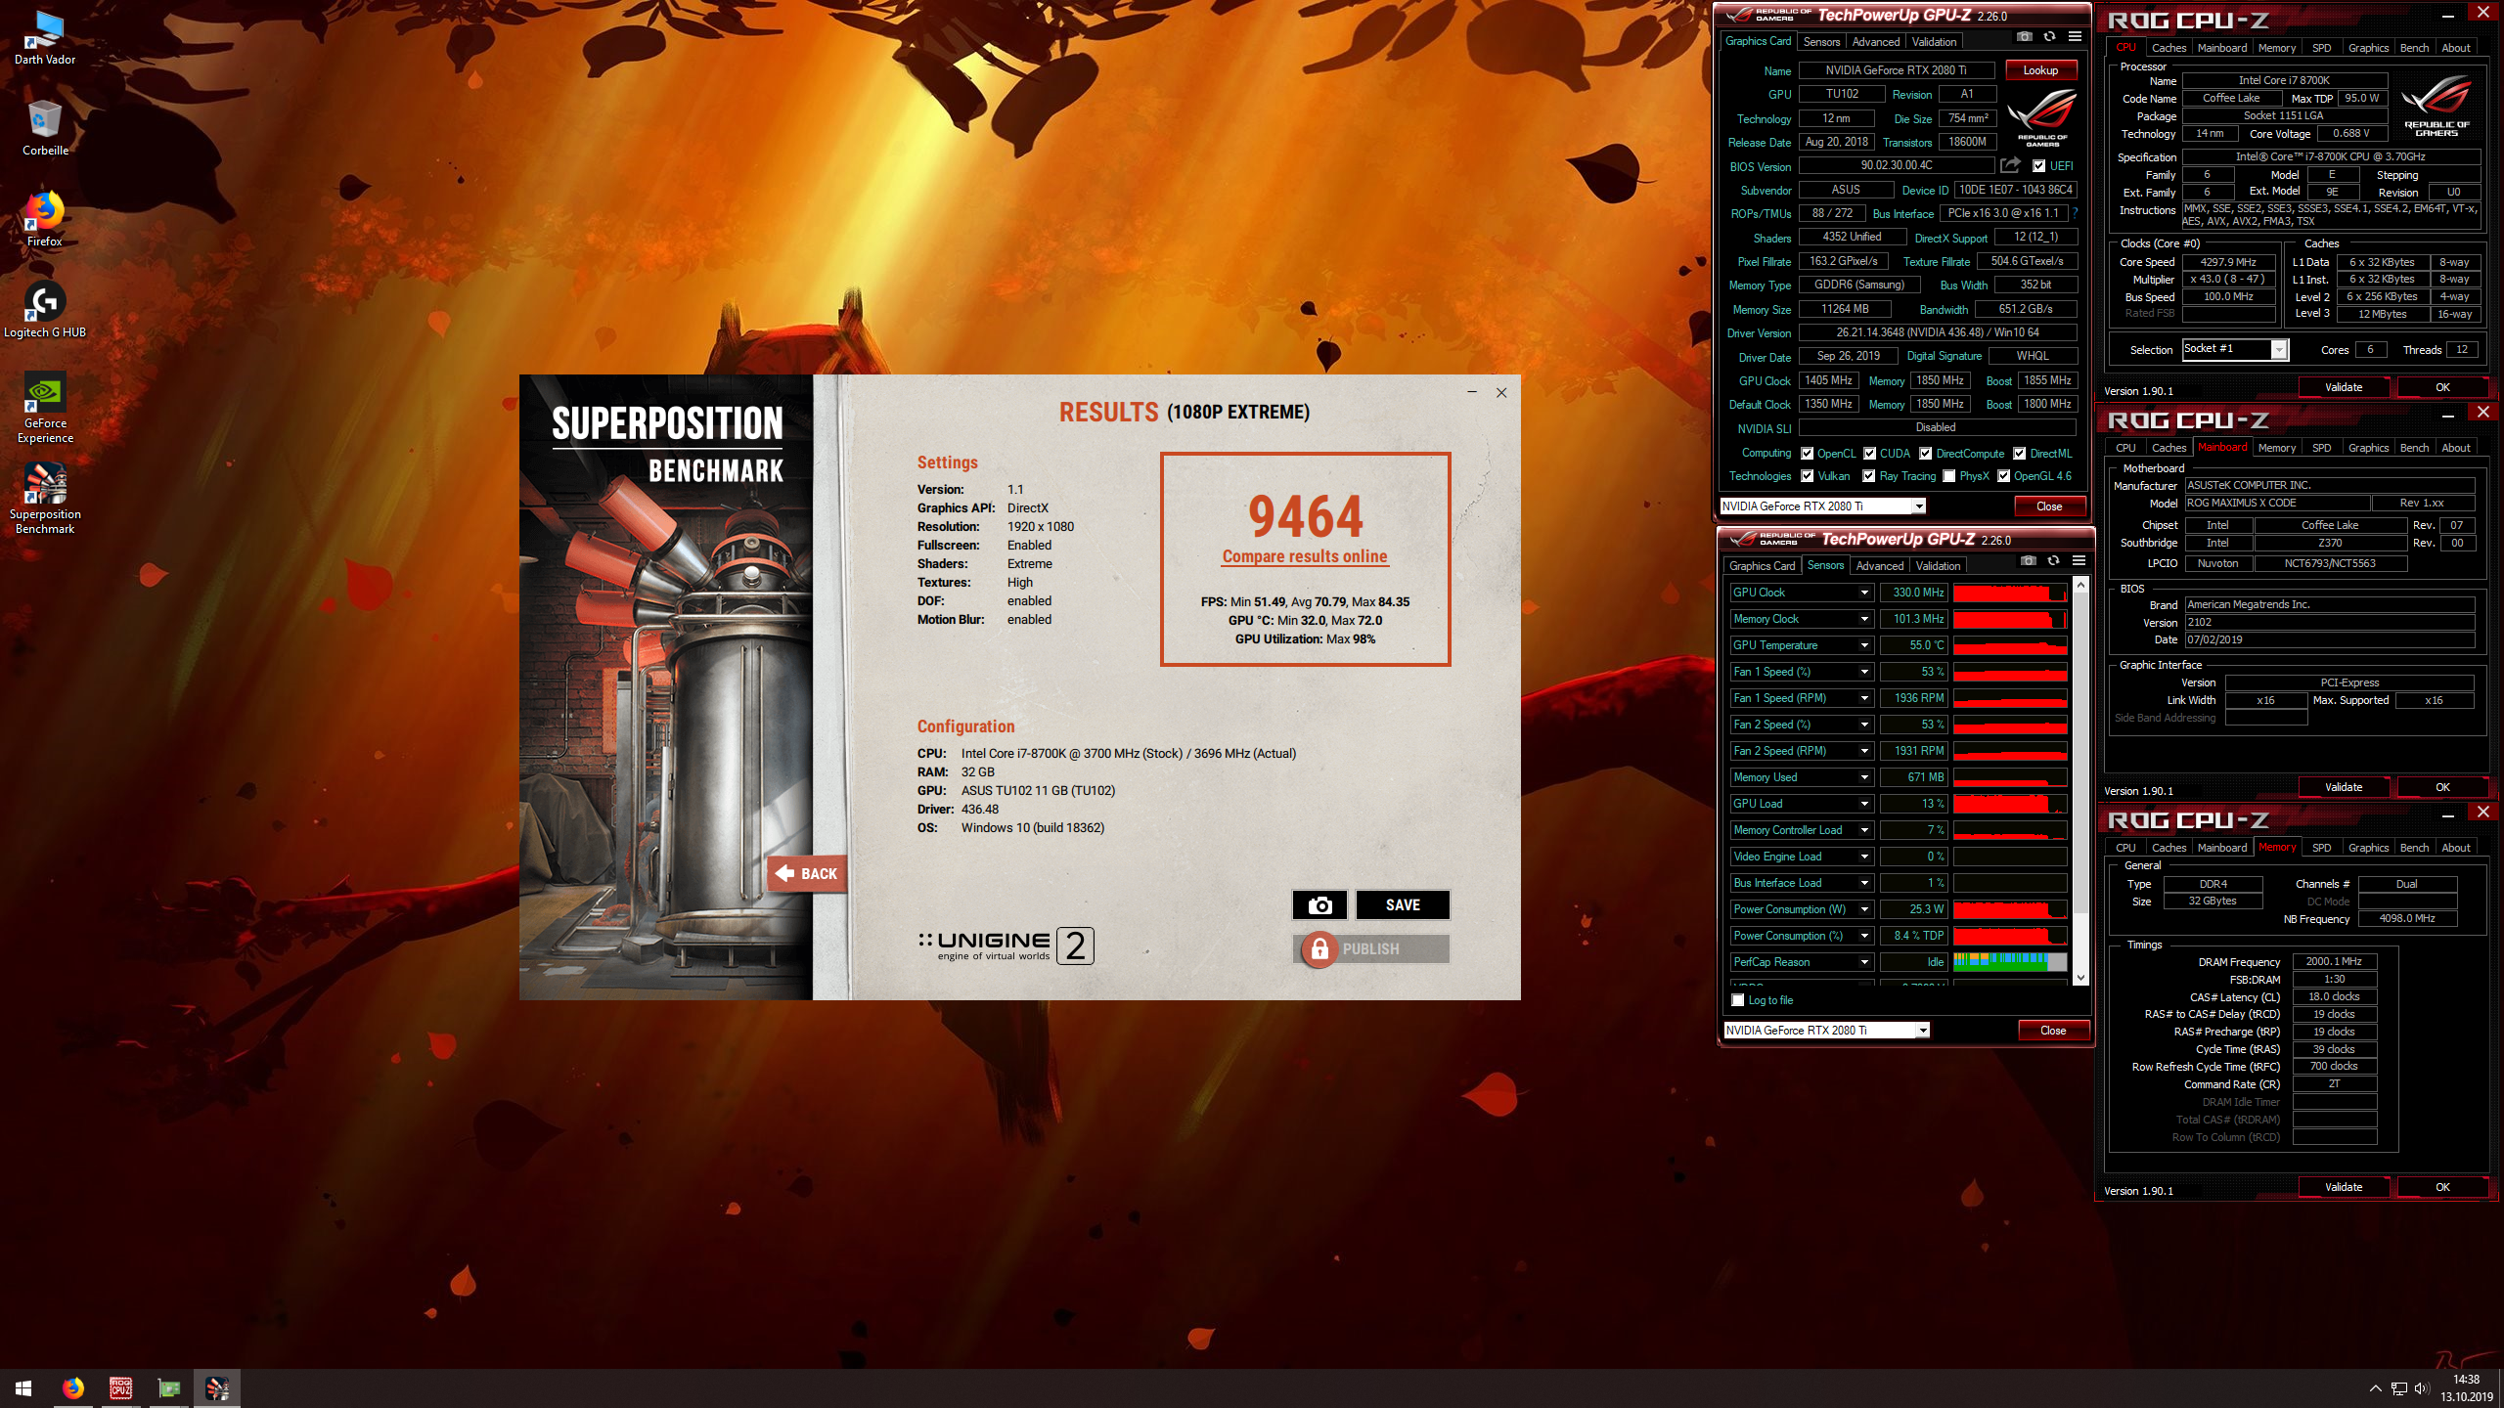
Task: Open Caches tab in CPU-Z window showing CPU
Action: click(2169, 48)
